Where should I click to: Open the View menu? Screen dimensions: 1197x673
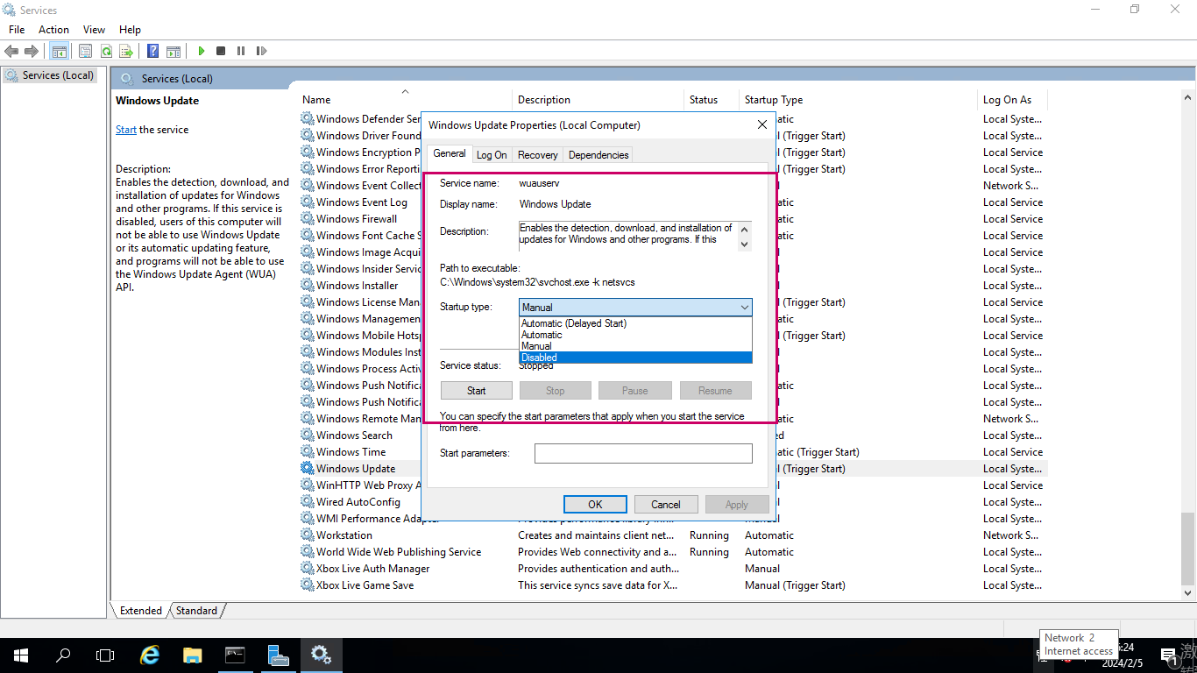(x=94, y=29)
